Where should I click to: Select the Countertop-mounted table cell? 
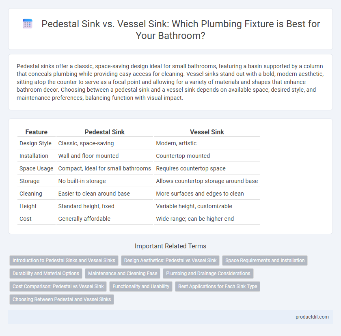point(183,156)
